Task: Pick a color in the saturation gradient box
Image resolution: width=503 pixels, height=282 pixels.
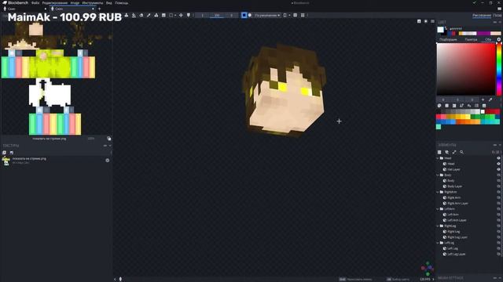Action: [466, 69]
